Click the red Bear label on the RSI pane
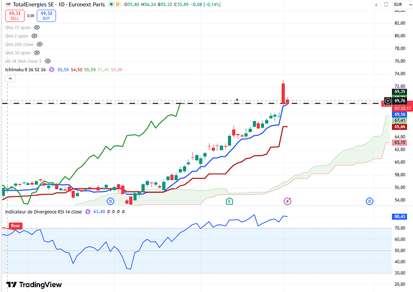The image size is (413, 292). (17, 225)
